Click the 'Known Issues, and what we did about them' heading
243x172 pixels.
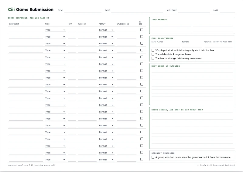click(x=177, y=110)
